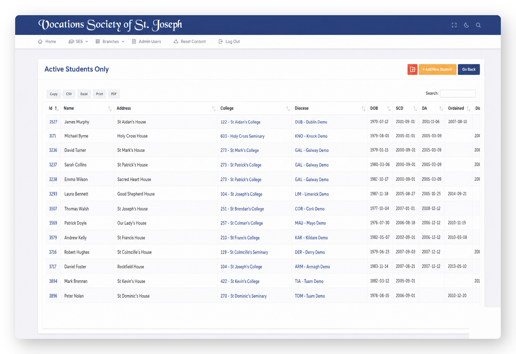
Task: Click the Home house icon
Action: 40,41
